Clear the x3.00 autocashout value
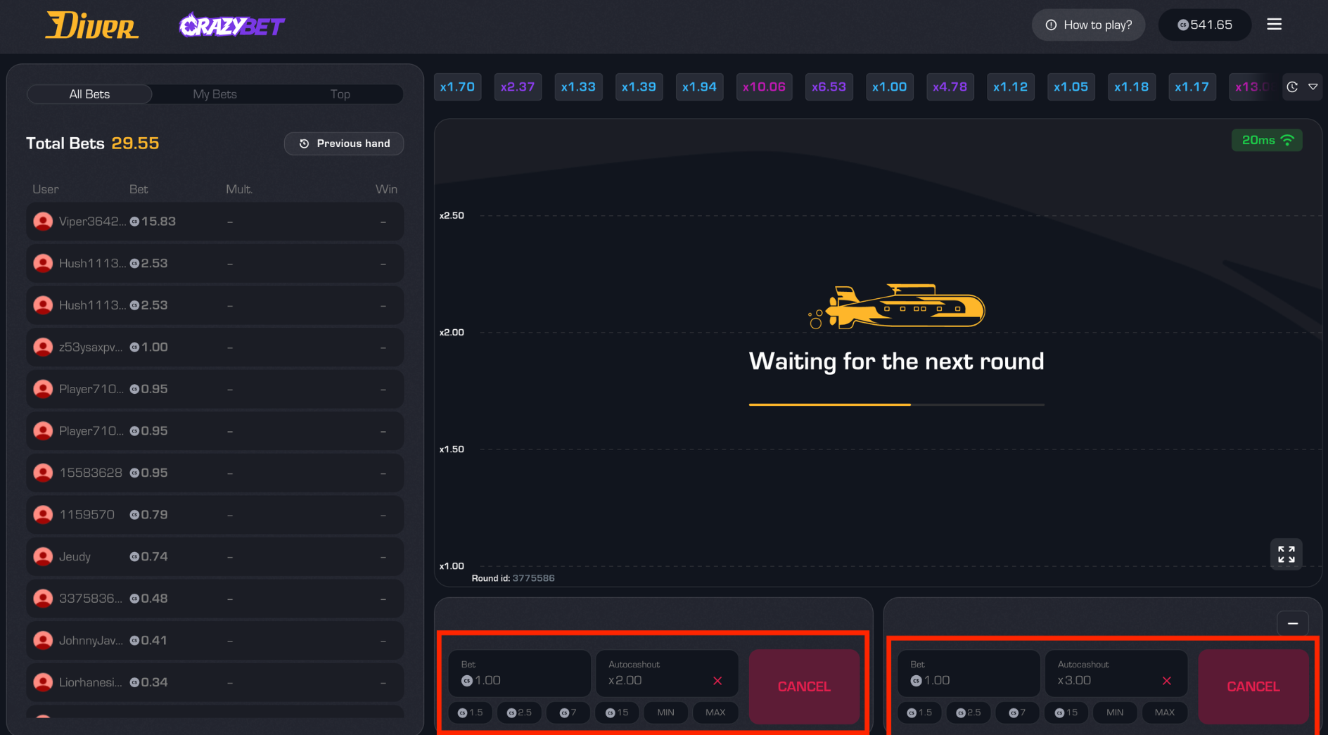Image resolution: width=1328 pixels, height=735 pixels. point(1166,681)
